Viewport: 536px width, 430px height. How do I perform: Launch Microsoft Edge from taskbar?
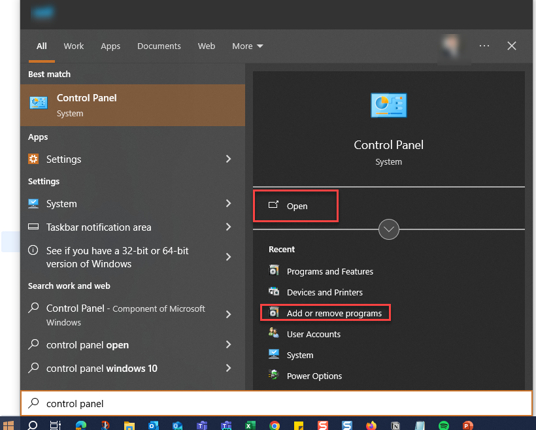click(x=81, y=425)
